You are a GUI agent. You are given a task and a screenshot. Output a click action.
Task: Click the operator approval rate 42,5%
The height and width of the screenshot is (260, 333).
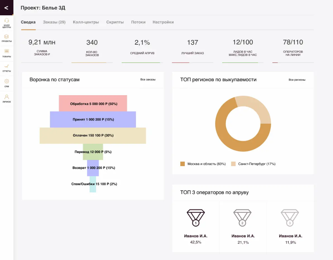(x=196, y=242)
